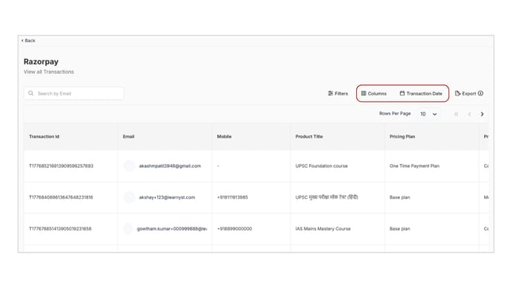The height and width of the screenshot is (288, 512).
Task: Click email akshay+123@learnyst.com
Action: 167,197
